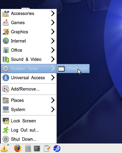Launch the text editor notepad icon
This screenshot has height=153, width=122.
[47, 148]
